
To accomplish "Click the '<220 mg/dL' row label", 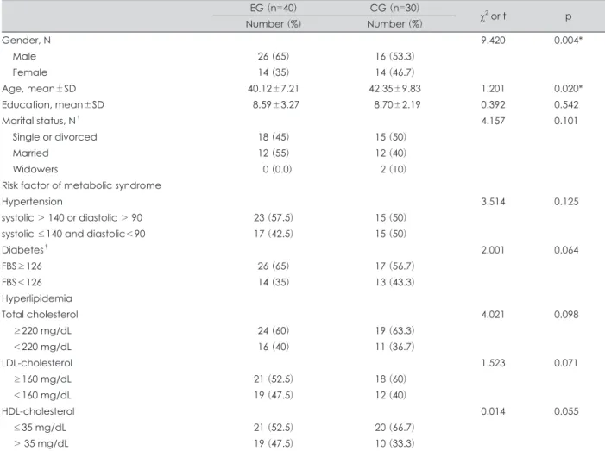I will 42,347.
